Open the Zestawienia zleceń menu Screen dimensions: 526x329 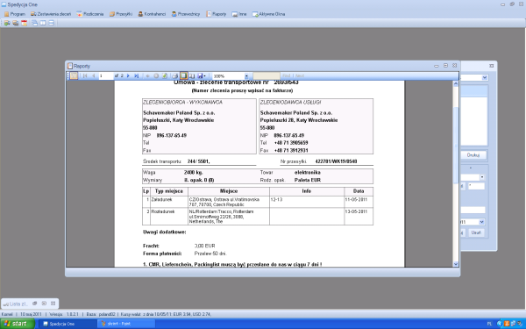click(51, 14)
